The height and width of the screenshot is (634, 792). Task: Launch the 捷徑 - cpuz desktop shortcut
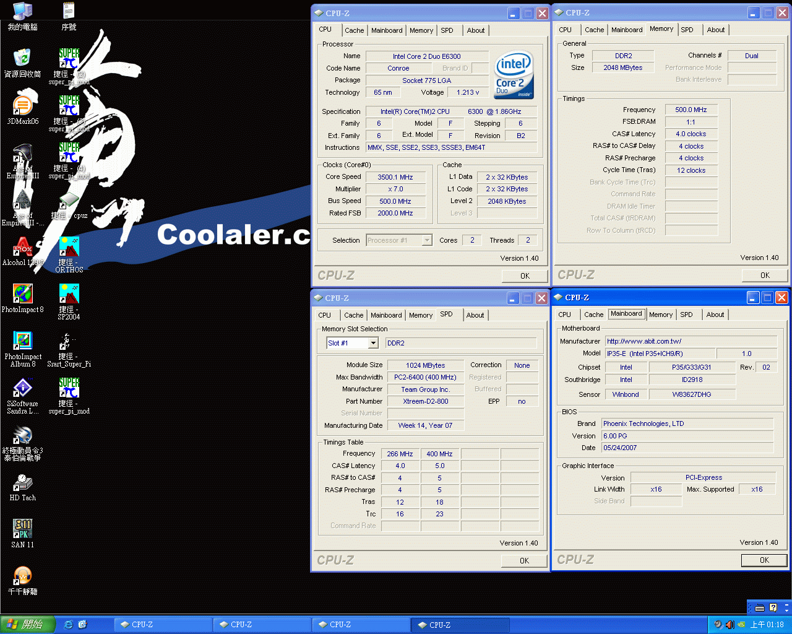coord(69,206)
